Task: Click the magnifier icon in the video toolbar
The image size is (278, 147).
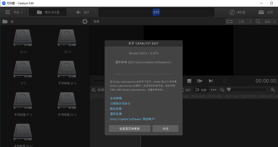Action: point(258,22)
